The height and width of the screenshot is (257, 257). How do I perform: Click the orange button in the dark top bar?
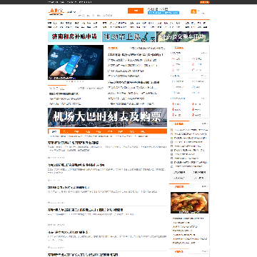point(205,2)
